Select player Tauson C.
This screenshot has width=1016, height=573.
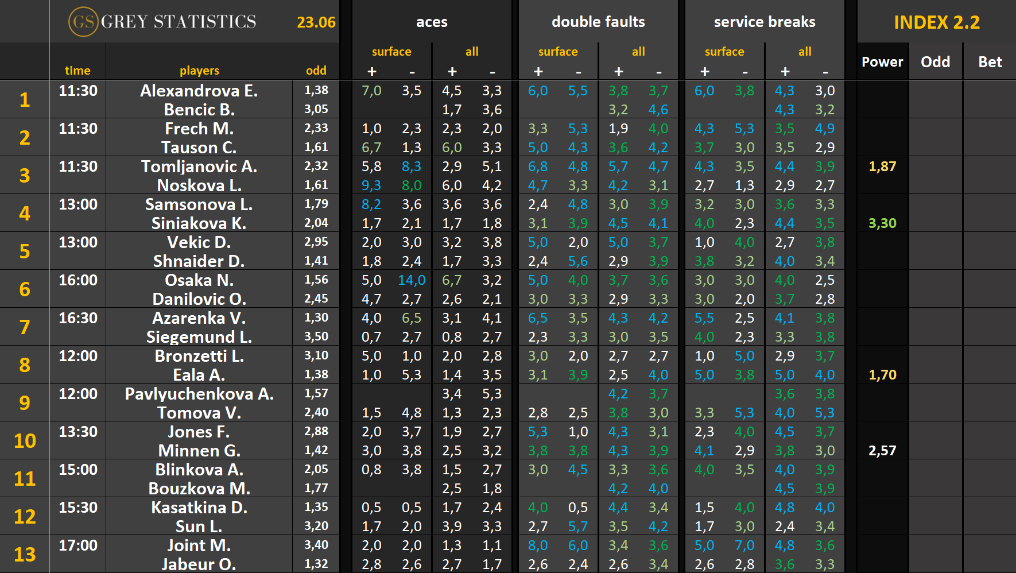pyautogui.click(x=199, y=148)
